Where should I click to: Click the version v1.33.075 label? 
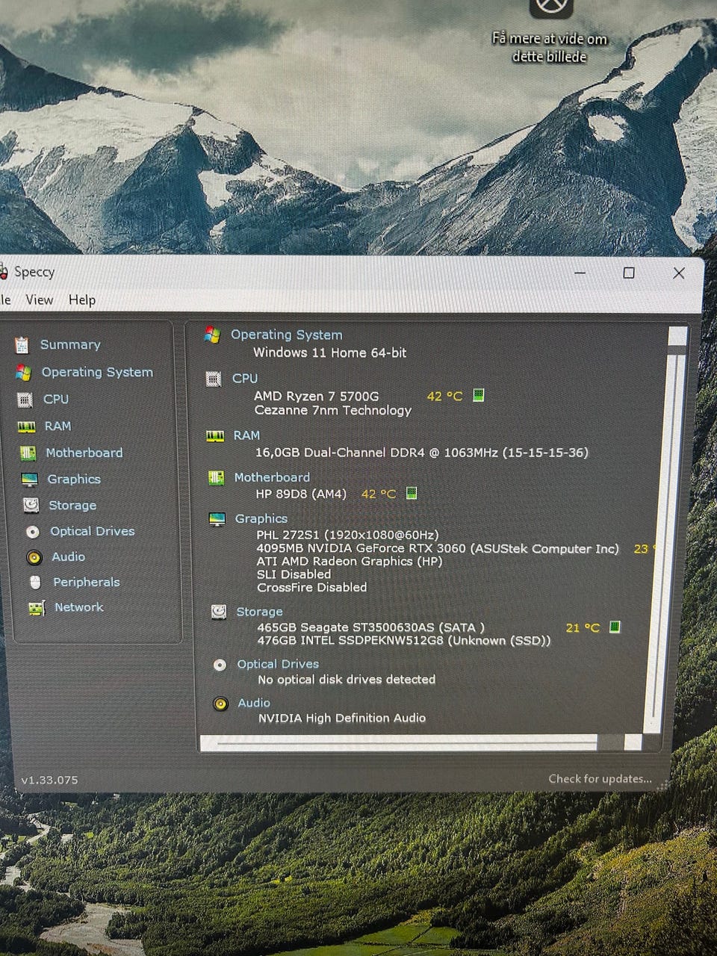(49, 780)
